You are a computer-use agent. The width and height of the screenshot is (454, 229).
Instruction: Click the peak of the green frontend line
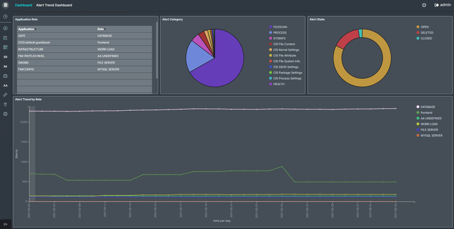coord(282,167)
